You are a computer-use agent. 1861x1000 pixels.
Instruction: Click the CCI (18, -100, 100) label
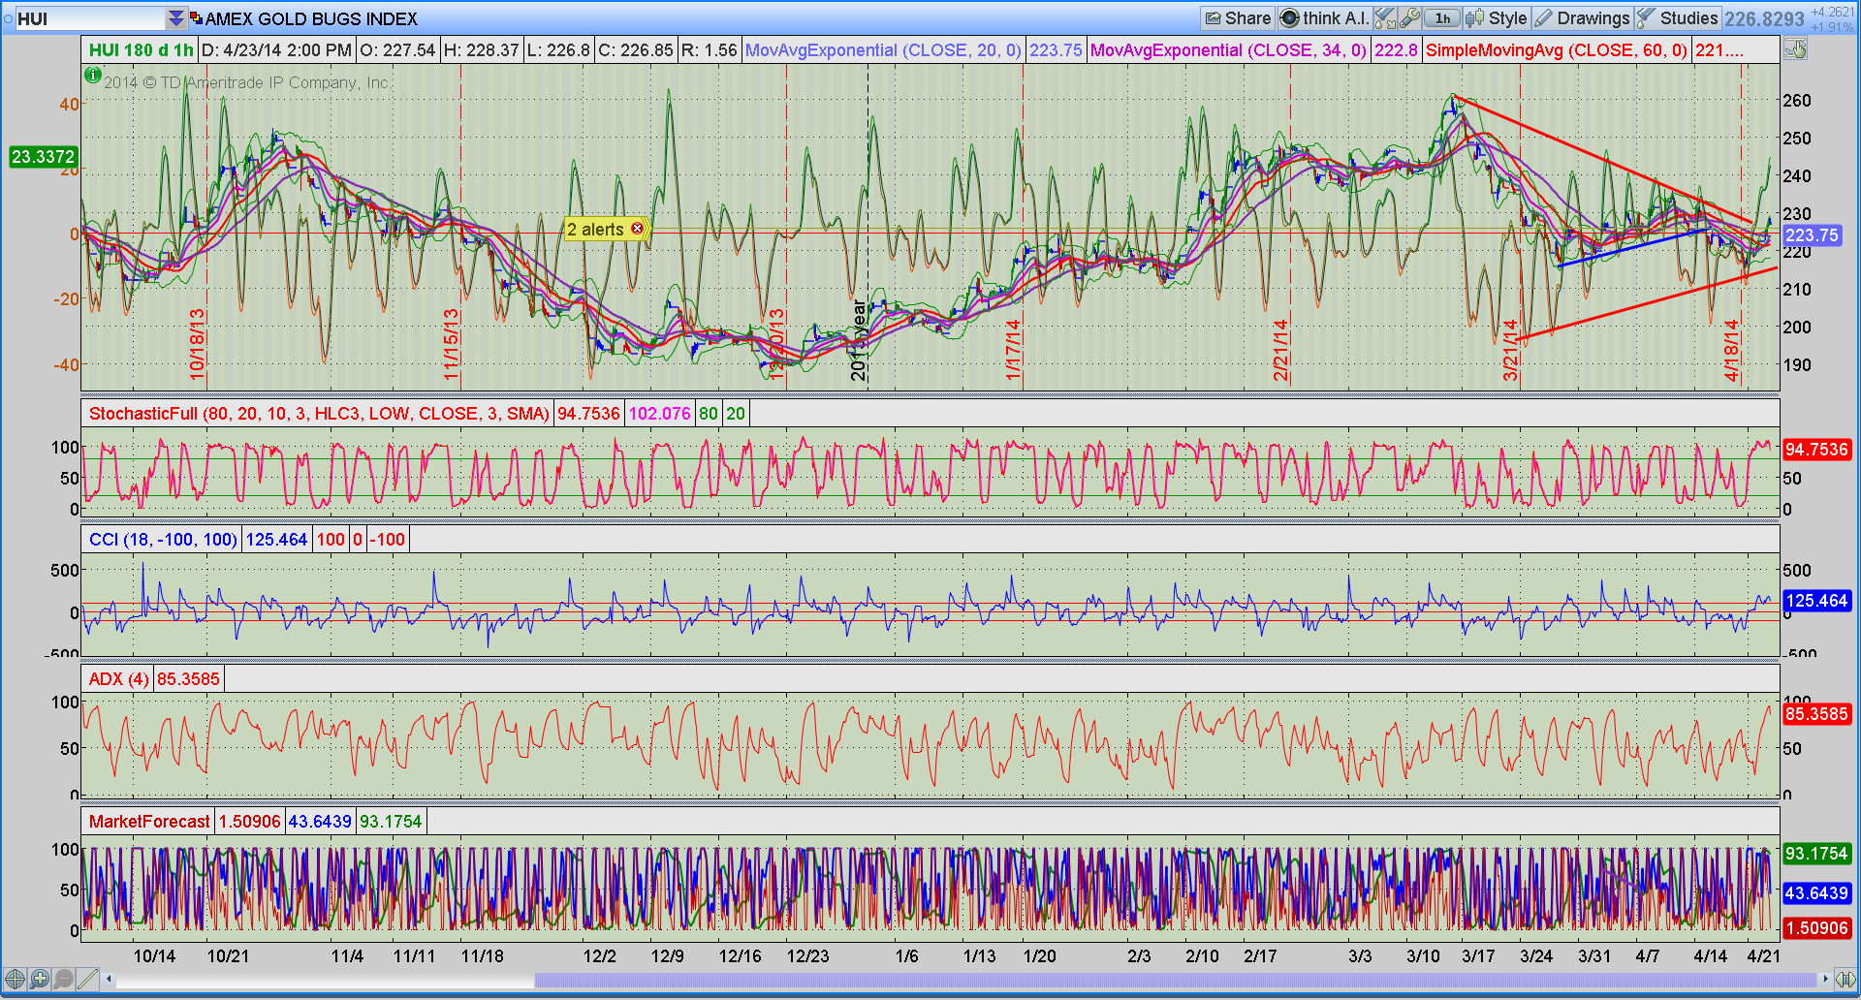(163, 540)
